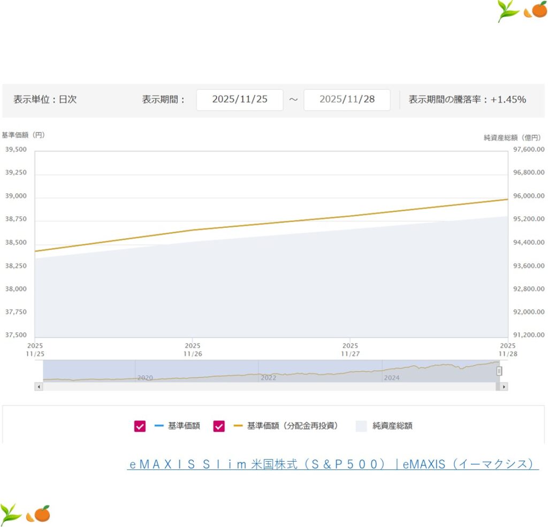
Task: Click the 2025 11/26 x-axis date label
Action: tap(192, 349)
